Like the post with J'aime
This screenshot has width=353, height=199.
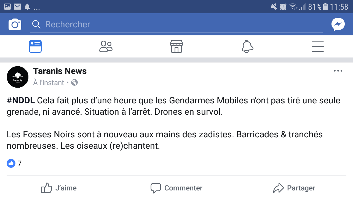coord(59,188)
